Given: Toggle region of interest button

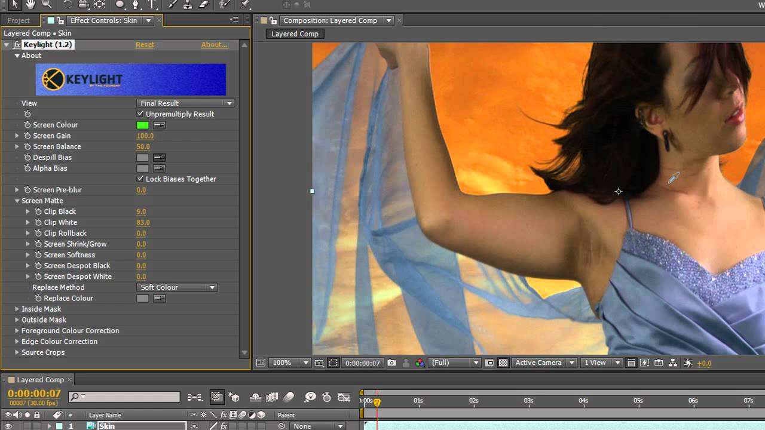Looking at the screenshot, I should click(490, 363).
